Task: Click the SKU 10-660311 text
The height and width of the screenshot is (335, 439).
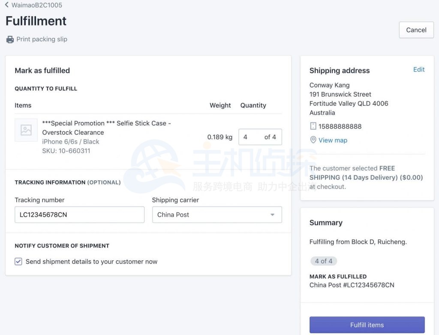Action: pos(66,151)
